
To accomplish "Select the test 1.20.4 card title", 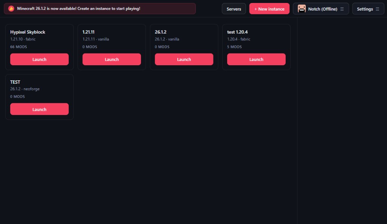I will (x=237, y=32).
